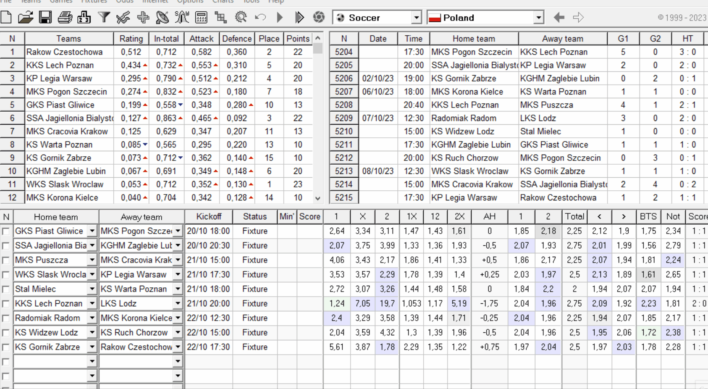Select the KS Gornik Zabrze fixture checkbox
This screenshot has width=708, height=389.
click(x=6, y=347)
